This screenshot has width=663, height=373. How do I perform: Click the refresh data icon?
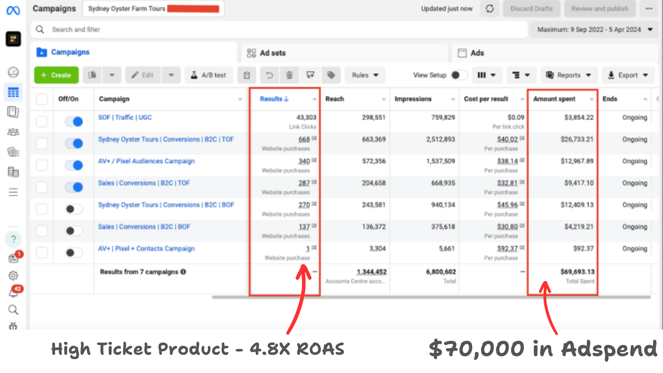pos(490,9)
